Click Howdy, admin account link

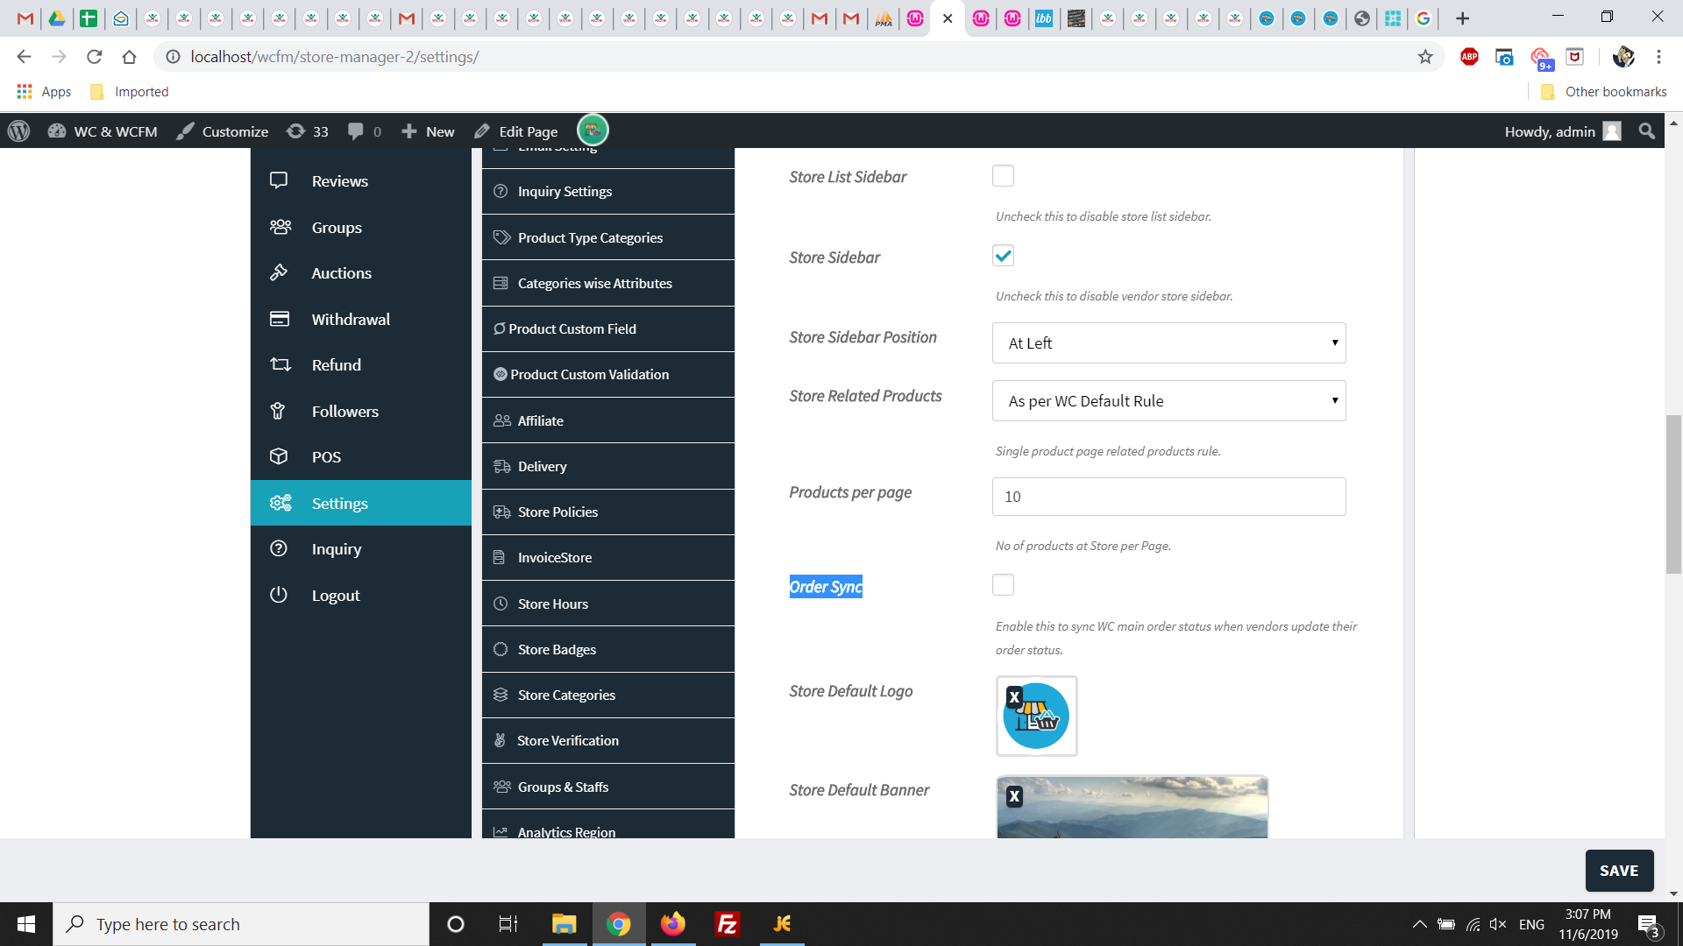[x=1563, y=131]
